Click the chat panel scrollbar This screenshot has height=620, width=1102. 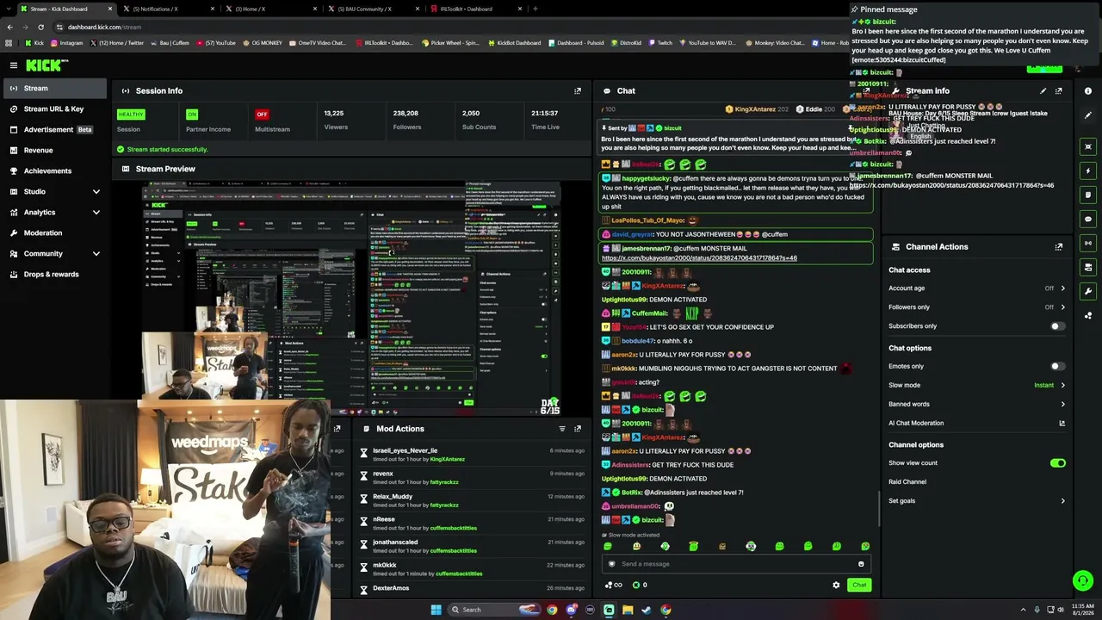[878, 508]
